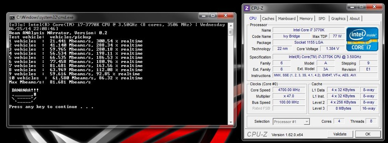Click the Ext. Model value '3A'

click(x=326, y=69)
